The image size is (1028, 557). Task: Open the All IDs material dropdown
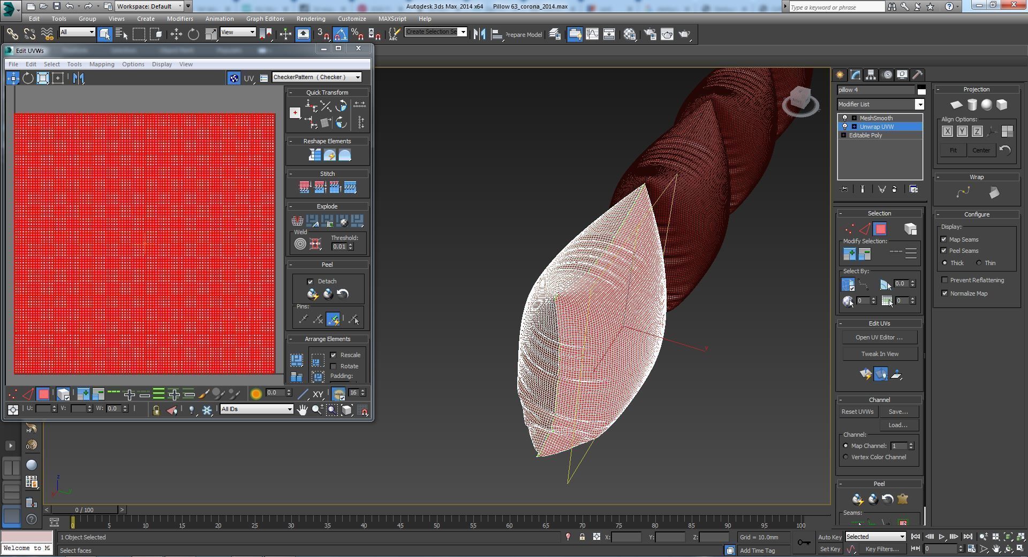(x=257, y=409)
